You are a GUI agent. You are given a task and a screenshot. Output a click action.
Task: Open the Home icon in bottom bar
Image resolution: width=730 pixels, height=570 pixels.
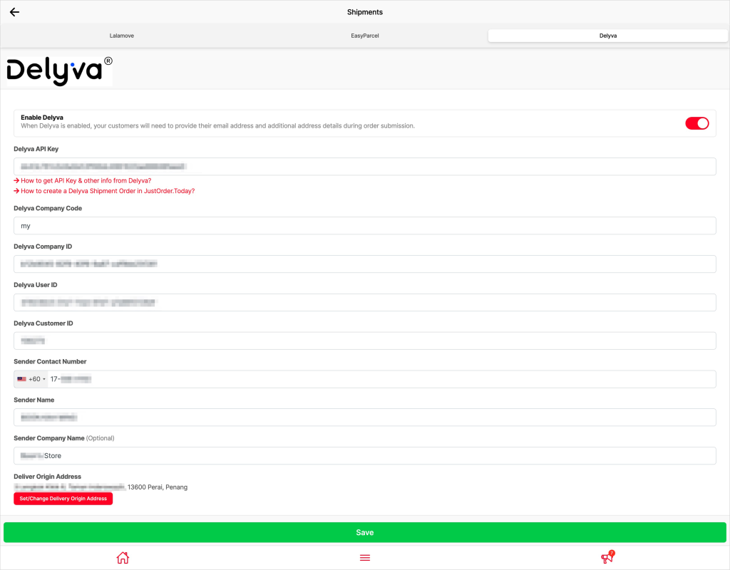click(123, 557)
